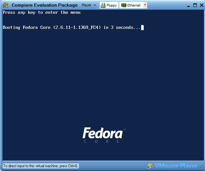Toggle the Floppy device connection
This screenshot has height=171, width=205.
[109, 5]
